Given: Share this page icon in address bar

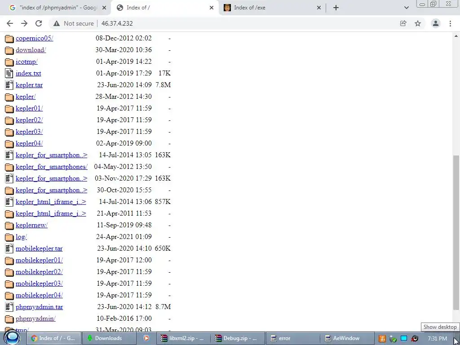Looking at the screenshot, I should coord(403,23).
